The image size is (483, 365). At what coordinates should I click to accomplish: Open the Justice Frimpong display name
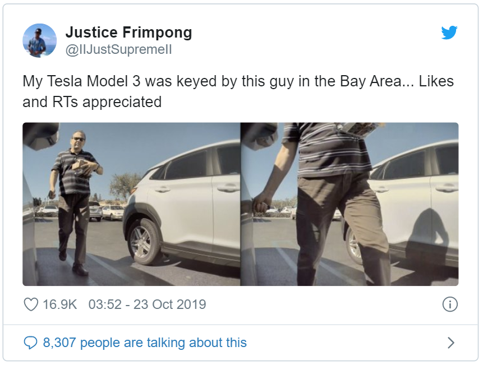128,33
